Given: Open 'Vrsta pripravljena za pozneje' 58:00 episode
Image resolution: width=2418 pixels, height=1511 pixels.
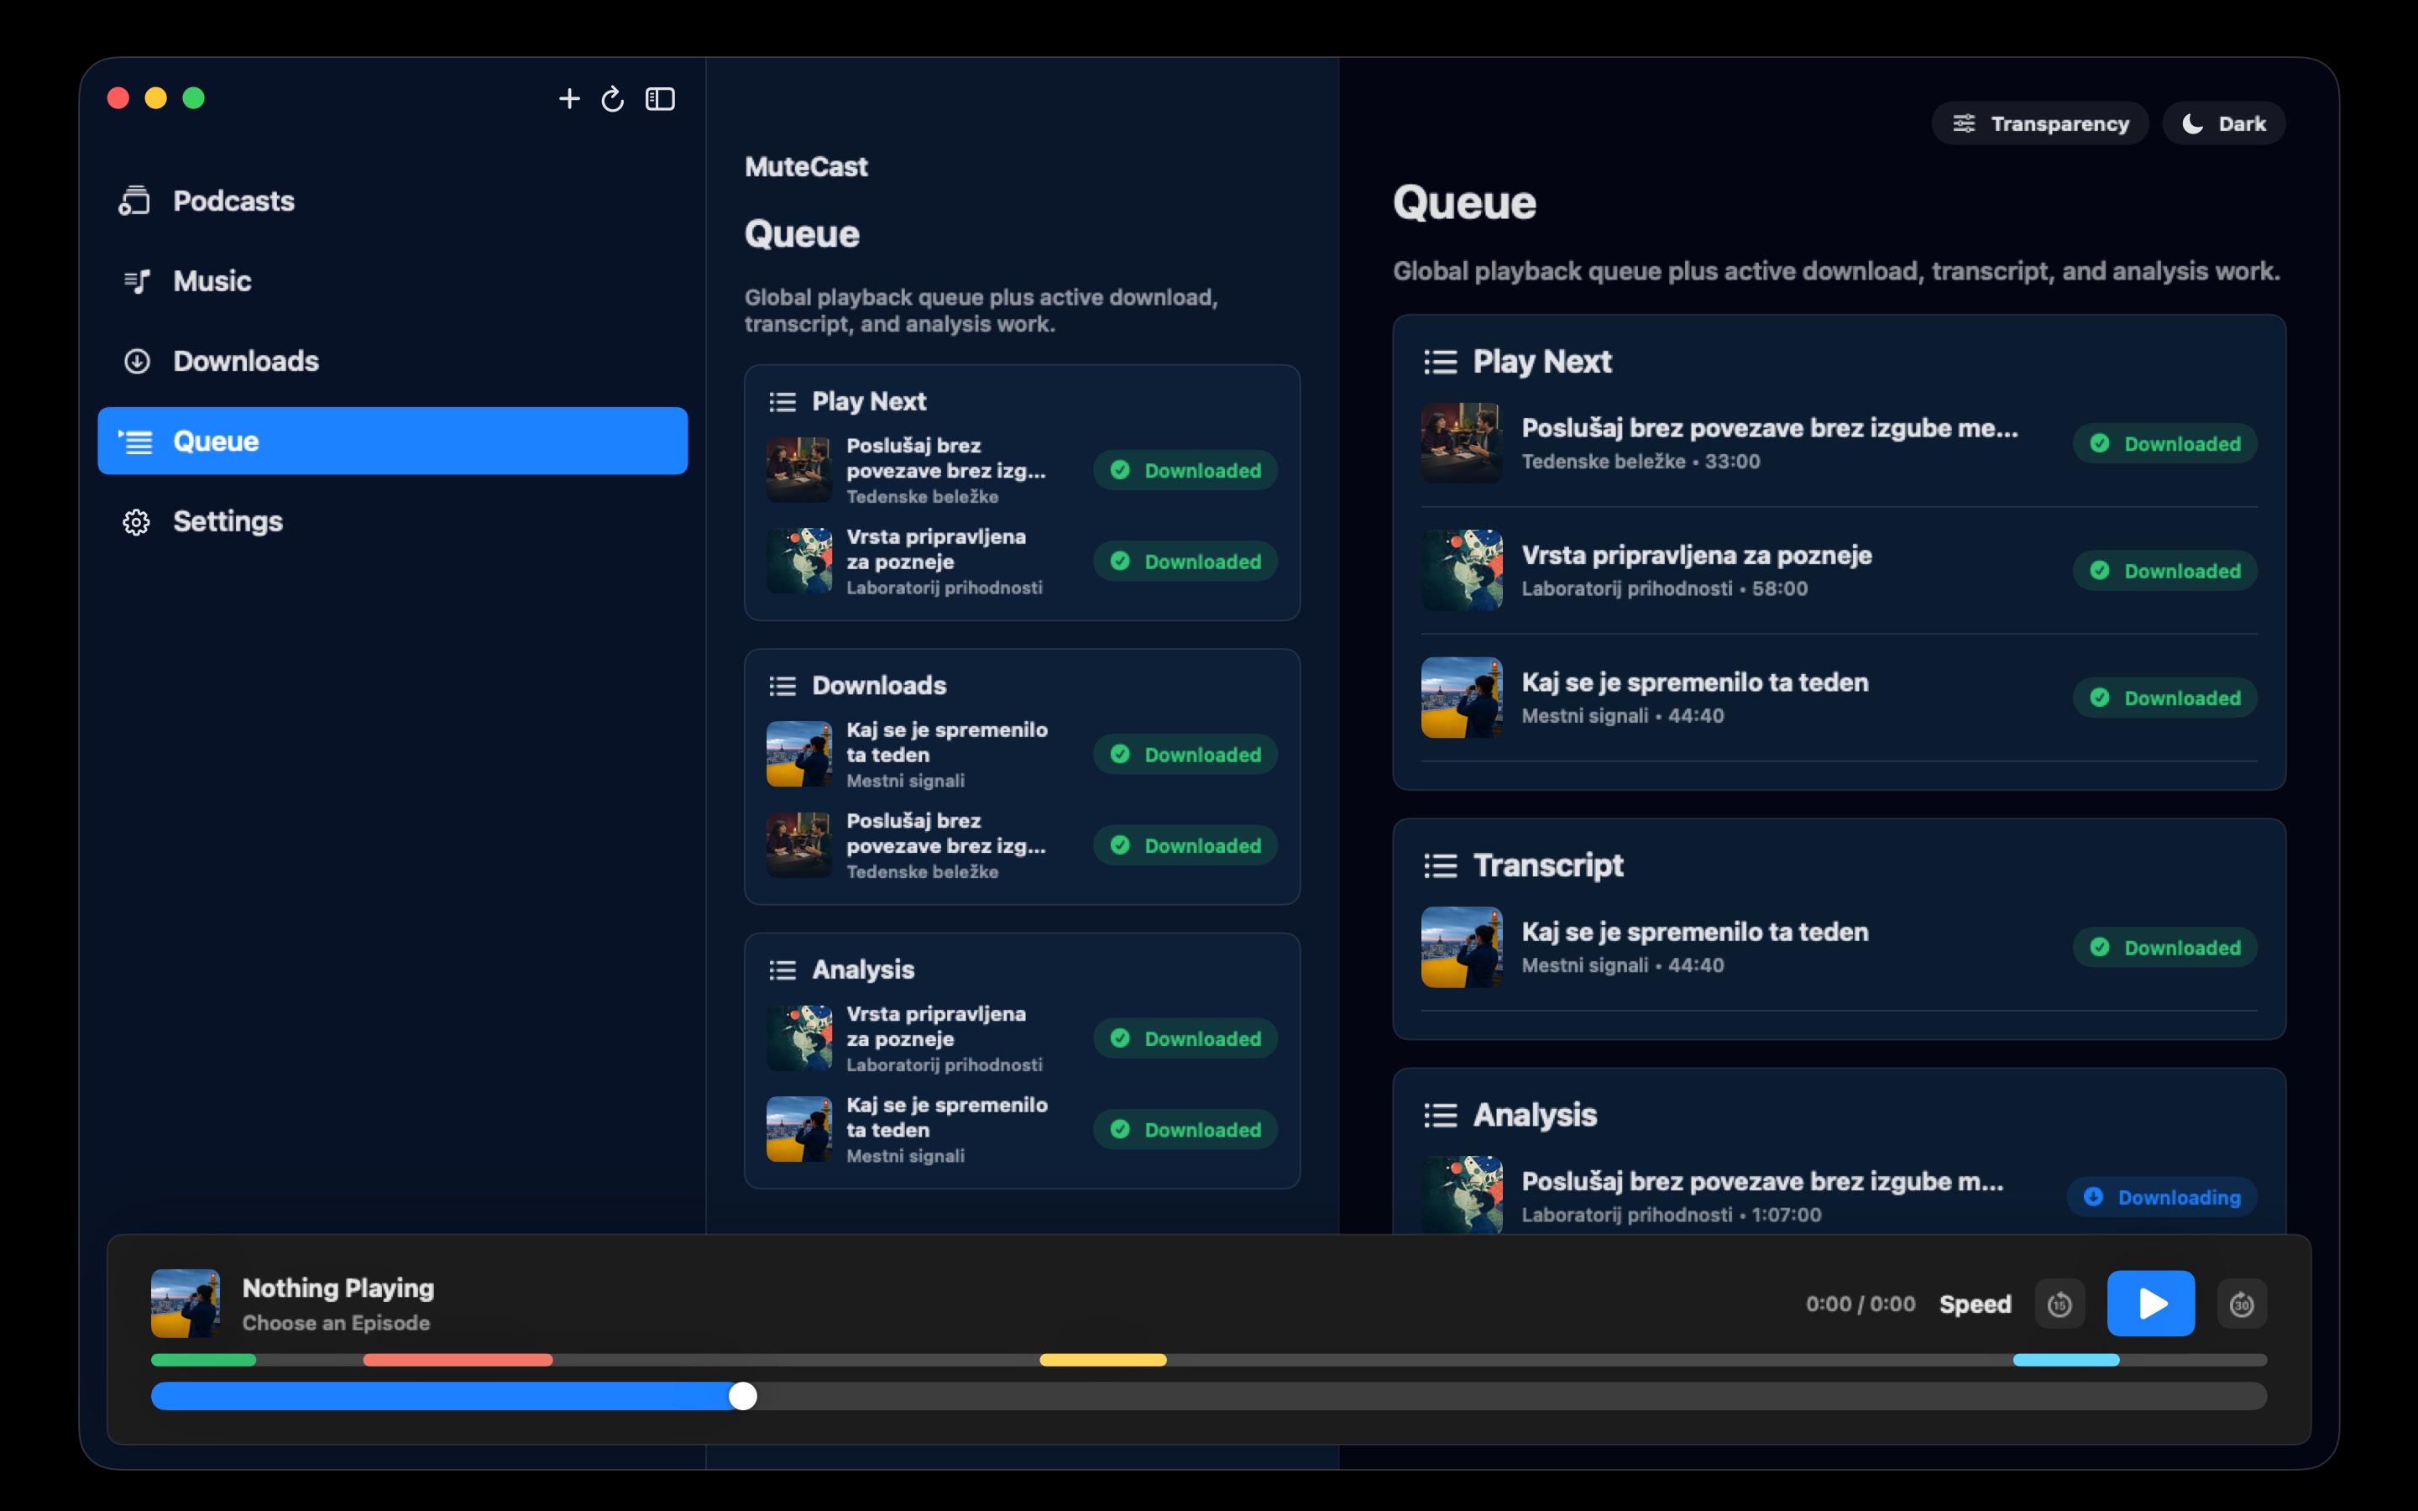Looking at the screenshot, I should [x=1839, y=571].
